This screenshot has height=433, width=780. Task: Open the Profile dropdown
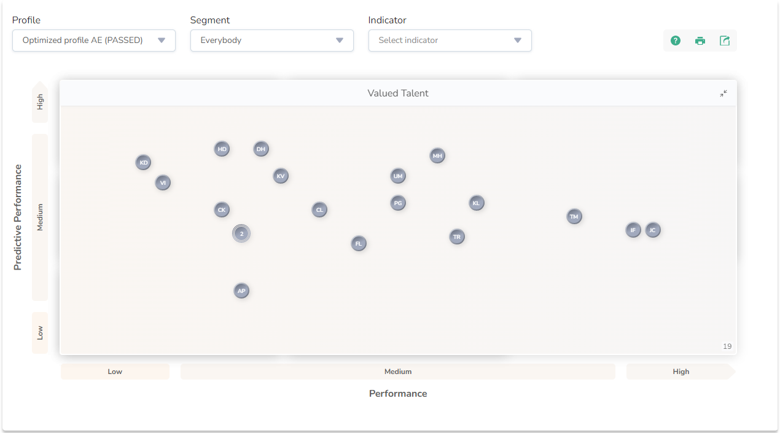point(94,41)
